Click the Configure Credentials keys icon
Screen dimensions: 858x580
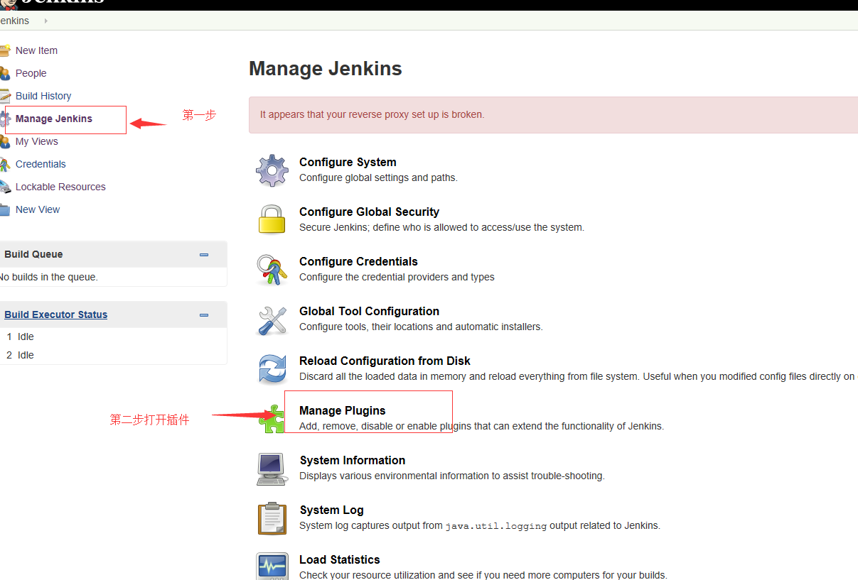(272, 270)
